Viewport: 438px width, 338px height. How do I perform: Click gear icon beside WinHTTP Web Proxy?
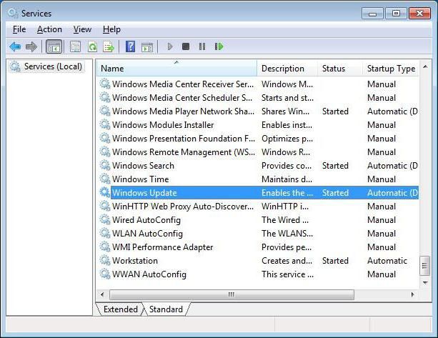(x=105, y=206)
